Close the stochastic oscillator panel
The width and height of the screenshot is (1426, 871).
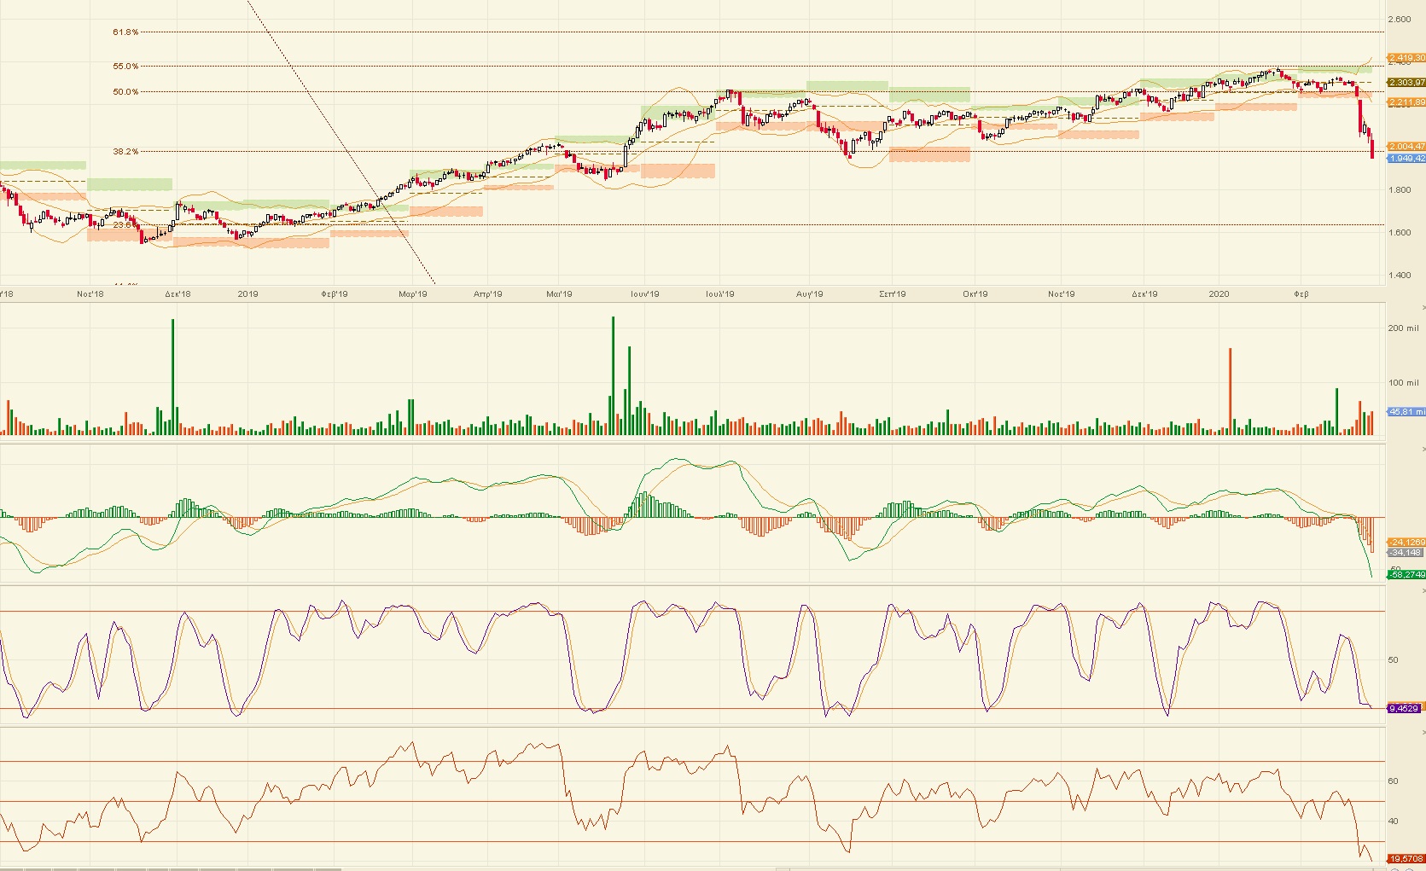[1422, 590]
